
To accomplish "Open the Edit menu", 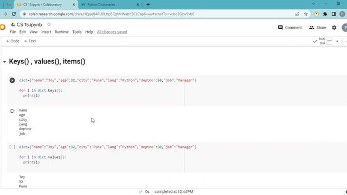I will [x=22, y=32].
